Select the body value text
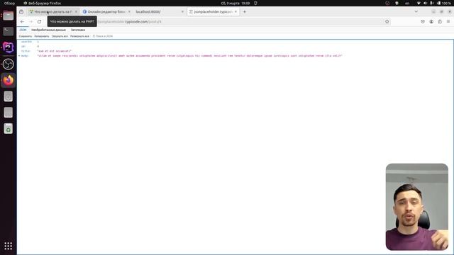 (189, 56)
